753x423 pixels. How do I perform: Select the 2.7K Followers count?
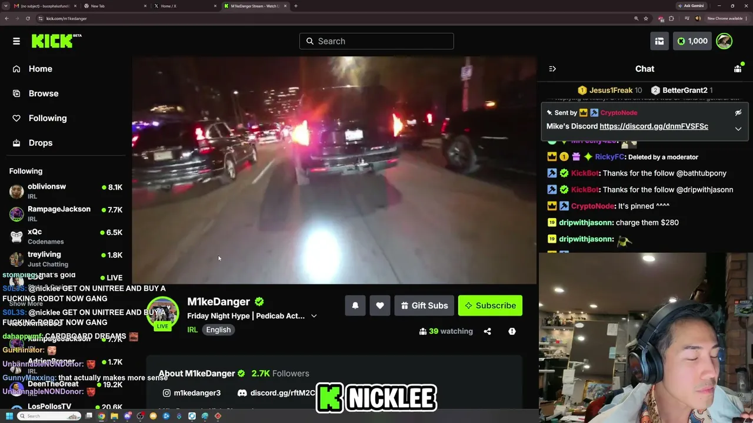coord(280,374)
